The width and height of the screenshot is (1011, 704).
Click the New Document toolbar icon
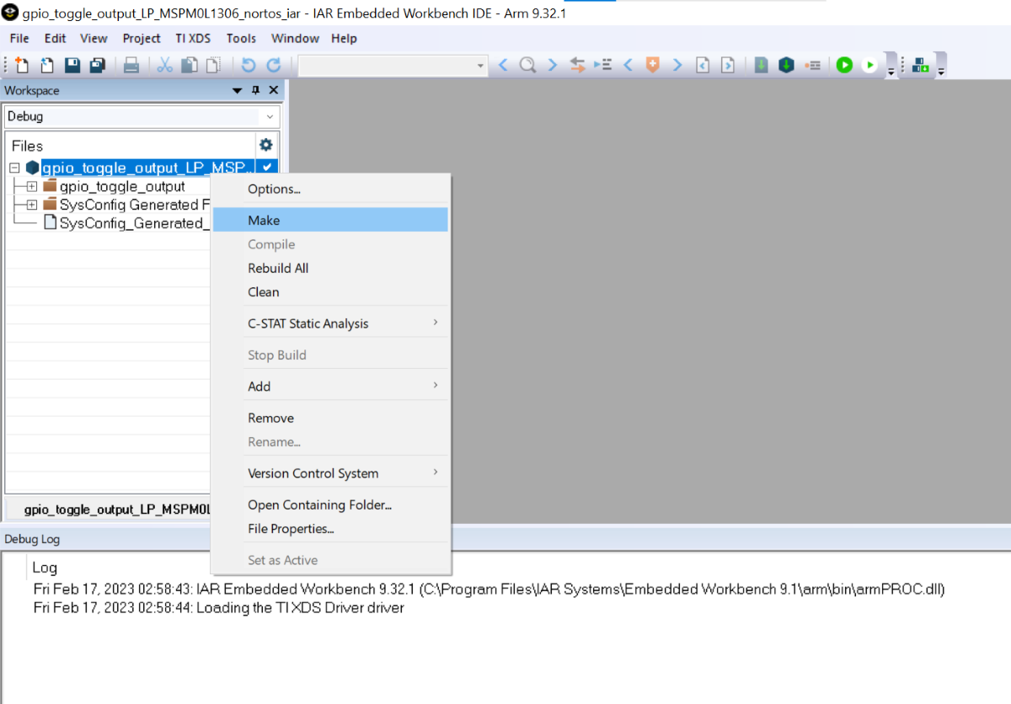tap(22, 65)
